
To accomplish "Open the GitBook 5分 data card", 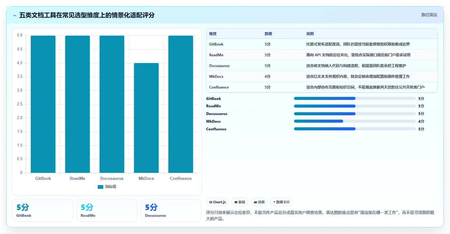I will coord(42,210).
